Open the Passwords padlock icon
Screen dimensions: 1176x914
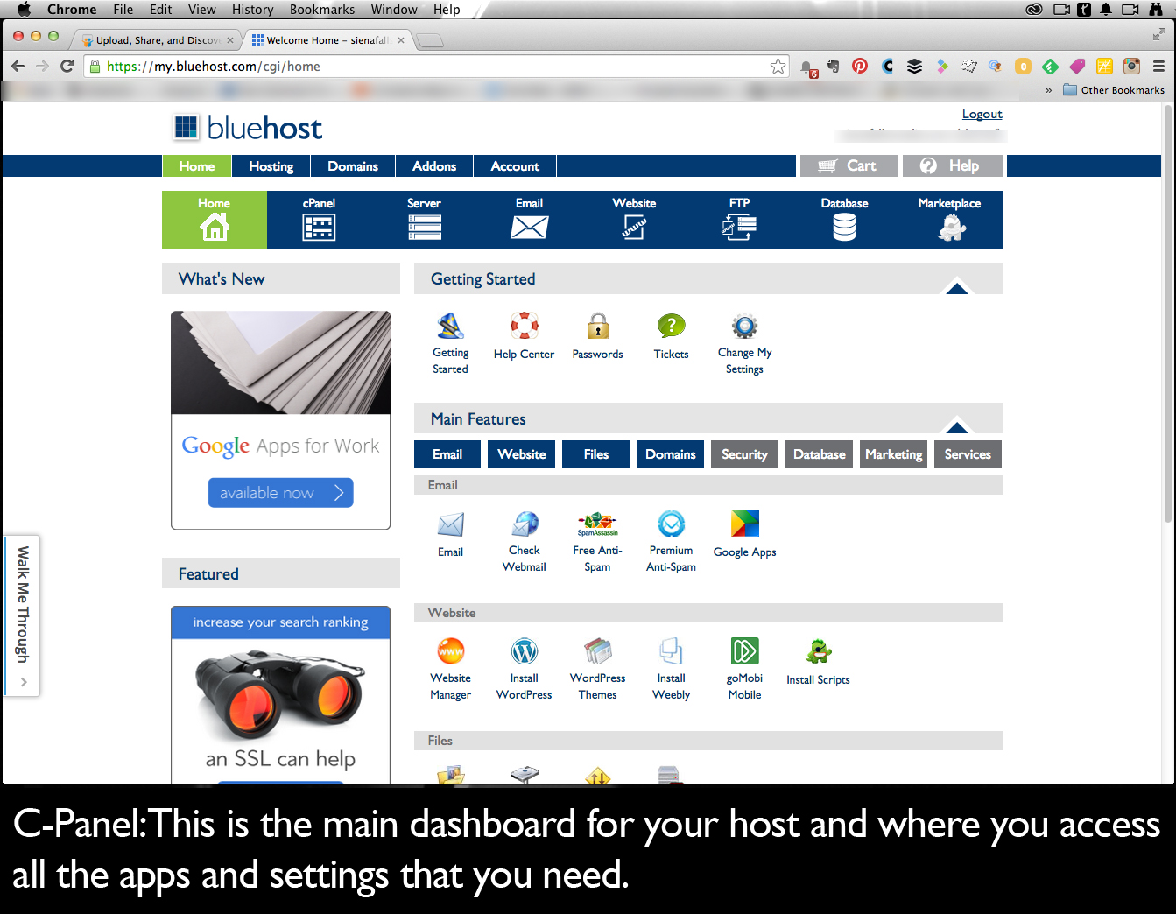point(597,327)
